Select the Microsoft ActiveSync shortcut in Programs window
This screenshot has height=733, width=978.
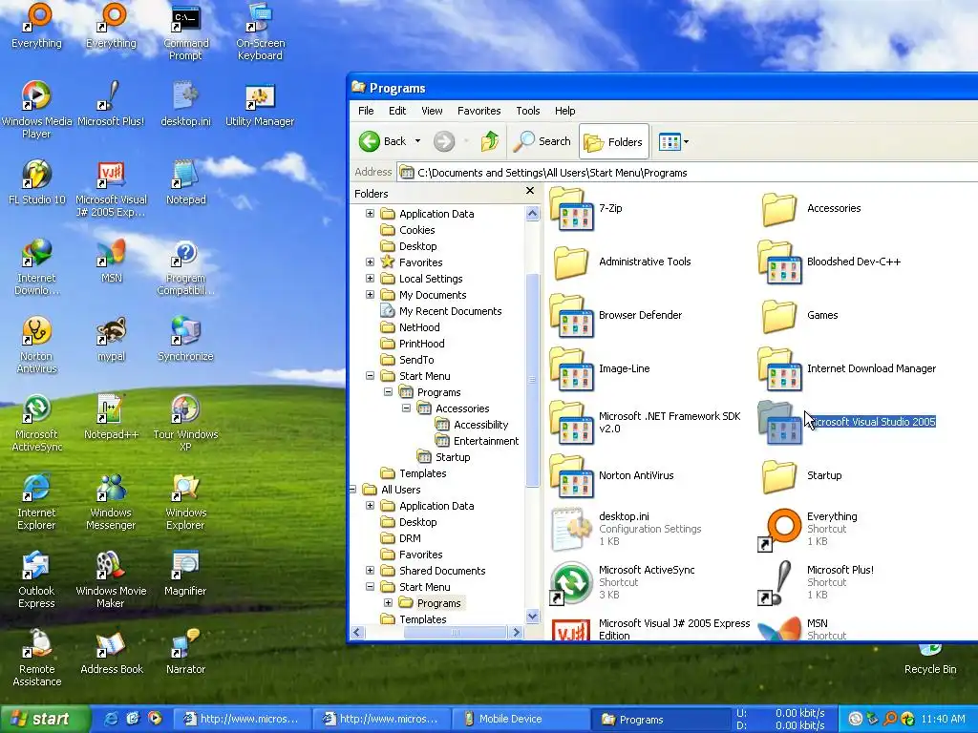click(623, 582)
